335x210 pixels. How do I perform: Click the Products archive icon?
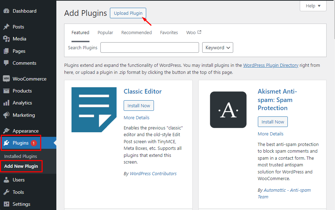tap(6, 91)
